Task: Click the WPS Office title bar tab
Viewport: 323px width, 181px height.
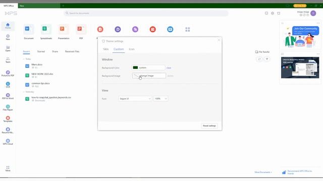Action: (x=9, y=6)
